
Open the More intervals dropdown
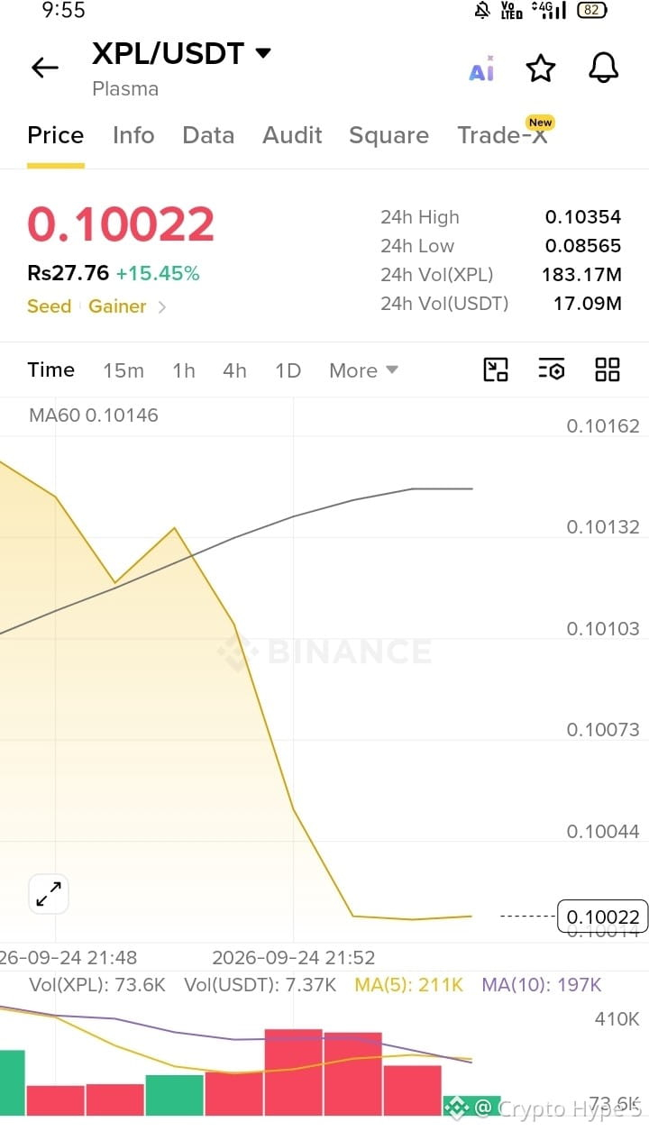click(x=364, y=370)
